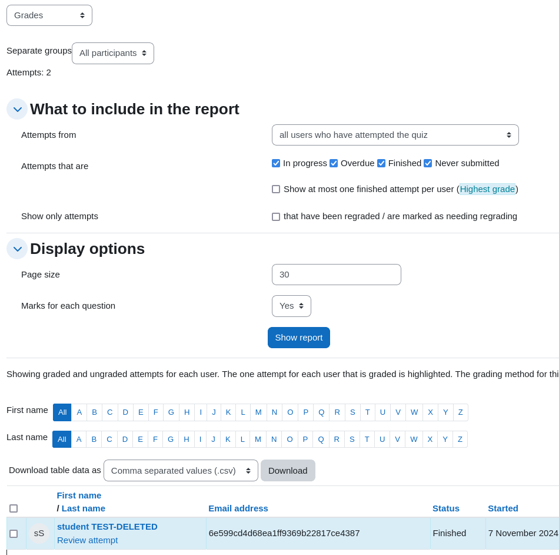Screen dimensions: 559x555
Task: Filter Last name by letter K
Action: [x=228, y=440]
